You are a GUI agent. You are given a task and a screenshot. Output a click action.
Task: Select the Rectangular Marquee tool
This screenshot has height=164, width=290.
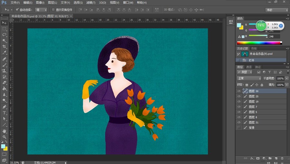(4, 29)
